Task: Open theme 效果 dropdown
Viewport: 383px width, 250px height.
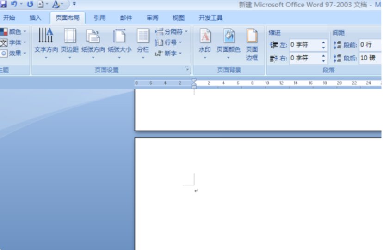Action: click(x=13, y=54)
